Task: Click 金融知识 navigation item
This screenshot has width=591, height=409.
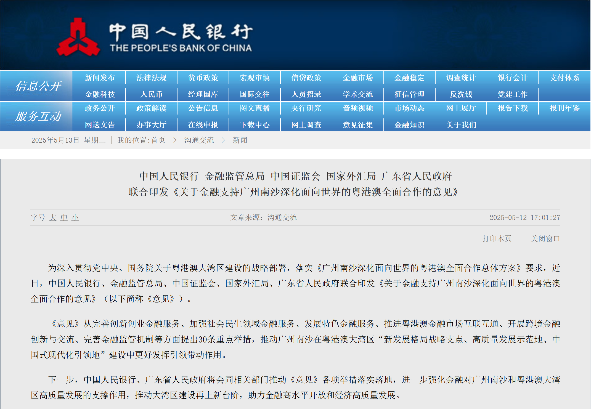Action: 409,125
